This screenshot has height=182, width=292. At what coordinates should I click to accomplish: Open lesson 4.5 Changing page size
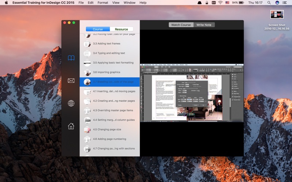[x=110, y=130]
